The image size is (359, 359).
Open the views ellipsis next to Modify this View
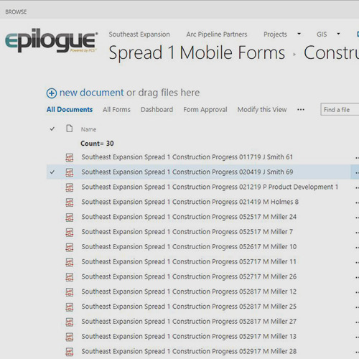[x=301, y=110]
